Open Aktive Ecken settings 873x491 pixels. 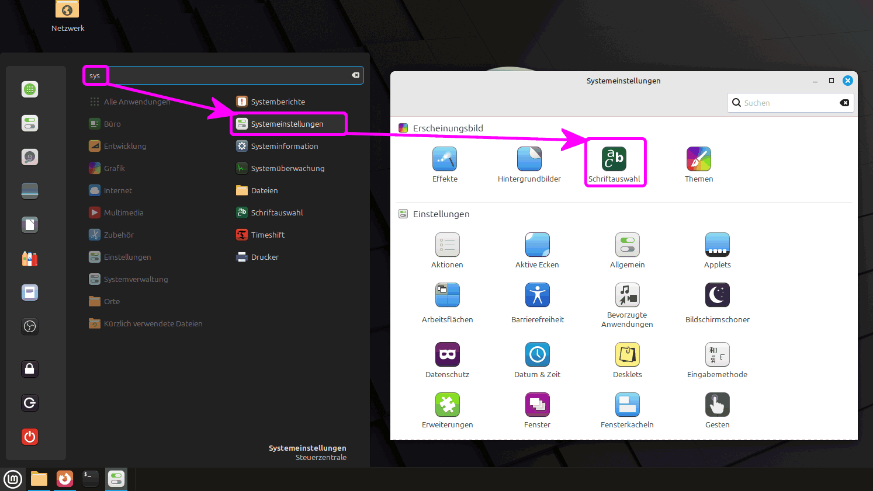pos(536,245)
